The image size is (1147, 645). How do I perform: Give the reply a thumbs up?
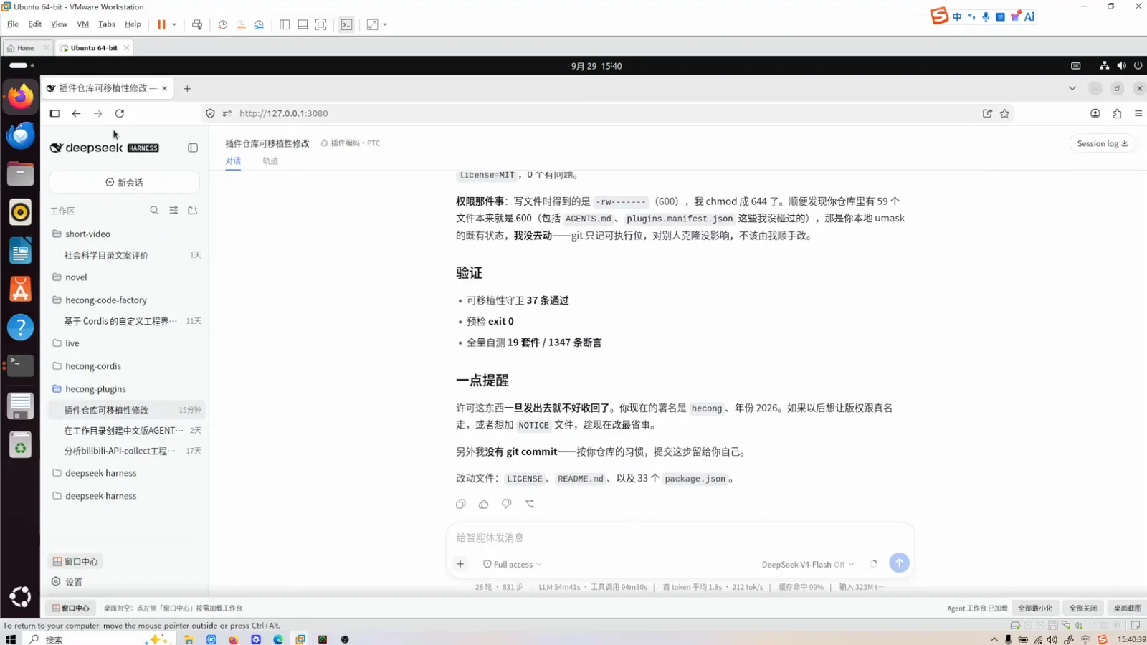coord(484,504)
